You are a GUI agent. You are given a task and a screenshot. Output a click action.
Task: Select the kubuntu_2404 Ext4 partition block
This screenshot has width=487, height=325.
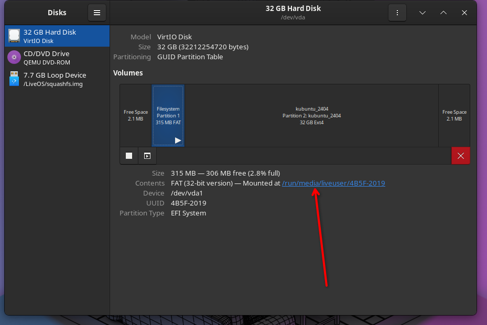[x=311, y=115]
